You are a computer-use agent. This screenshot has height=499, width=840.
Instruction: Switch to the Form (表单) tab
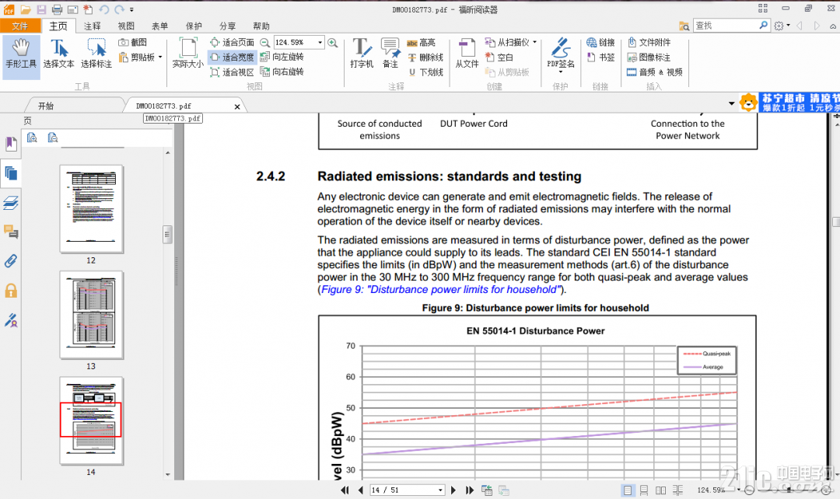coord(159,26)
